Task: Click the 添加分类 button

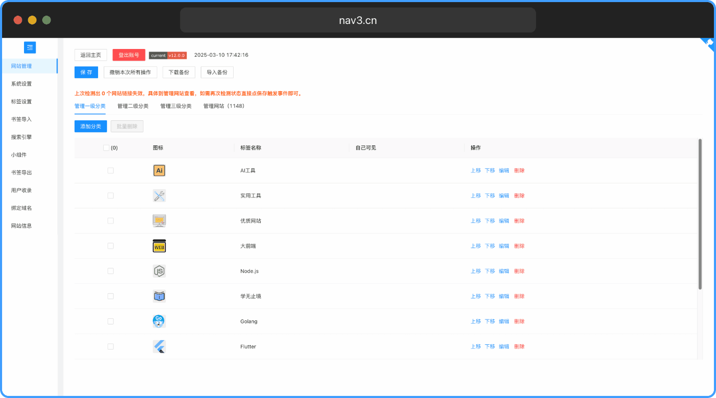Action: 91,127
